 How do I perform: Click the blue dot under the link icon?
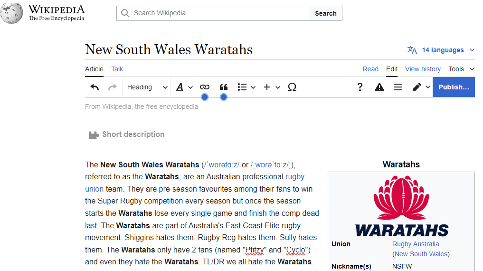[205, 97]
